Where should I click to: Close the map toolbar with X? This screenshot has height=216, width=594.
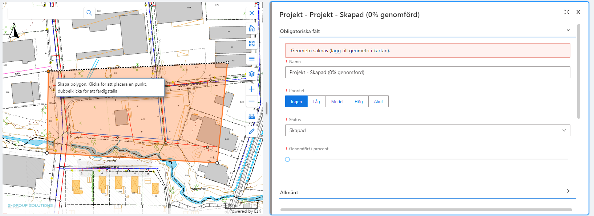(x=251, y=13)
